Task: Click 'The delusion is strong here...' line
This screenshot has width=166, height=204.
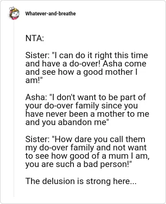Action: click(81, 181)
